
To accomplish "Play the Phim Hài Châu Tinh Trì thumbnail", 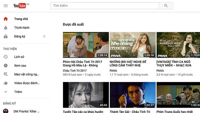I will click(86, 45).
